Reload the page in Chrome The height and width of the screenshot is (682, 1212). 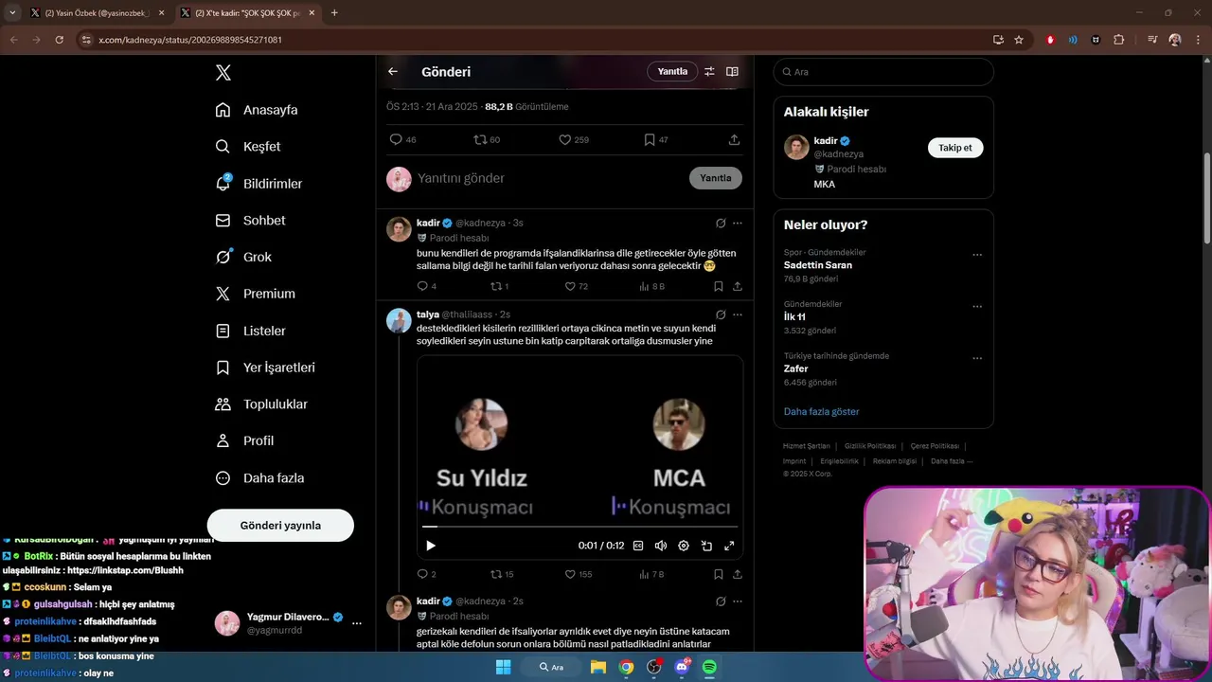59,40
